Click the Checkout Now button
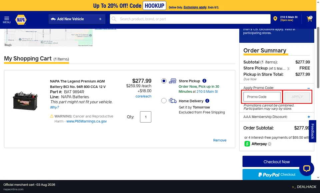The image size is (320, 193). click(277, 162)
